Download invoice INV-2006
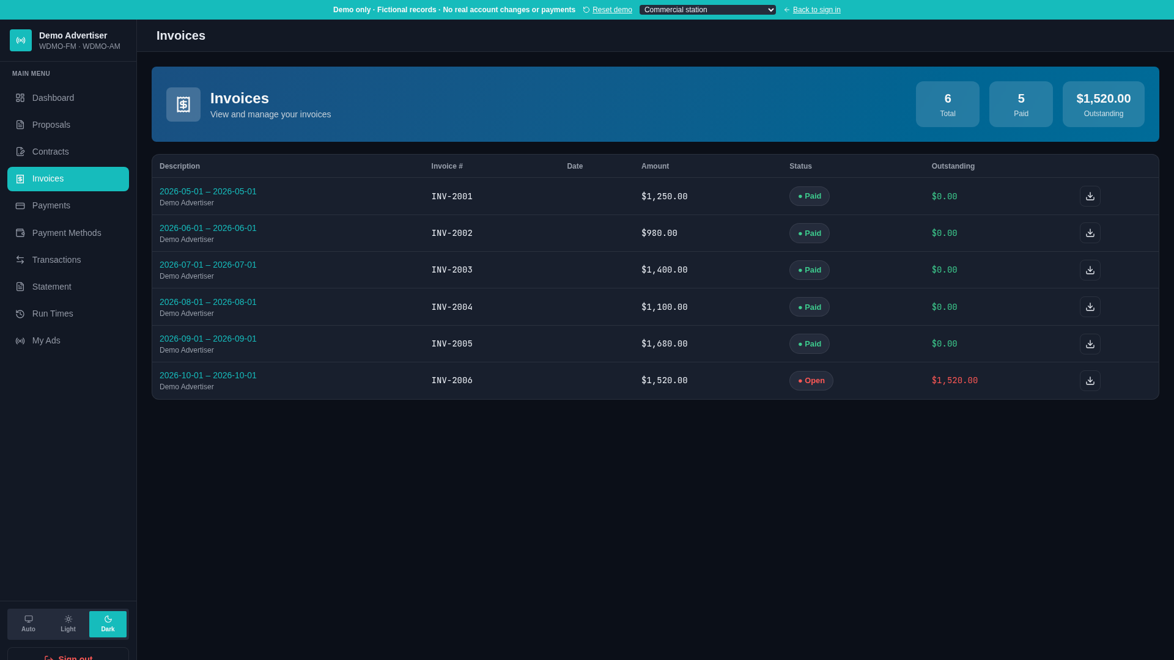Screen dimensions: 1174x660 tap(1090, 381)
